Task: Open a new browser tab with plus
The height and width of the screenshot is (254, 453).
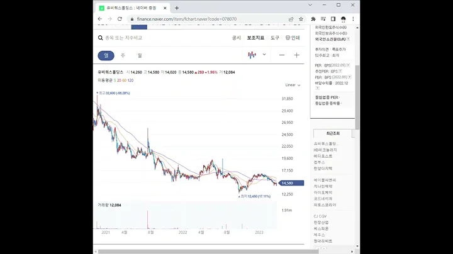Action: point(177,8)
